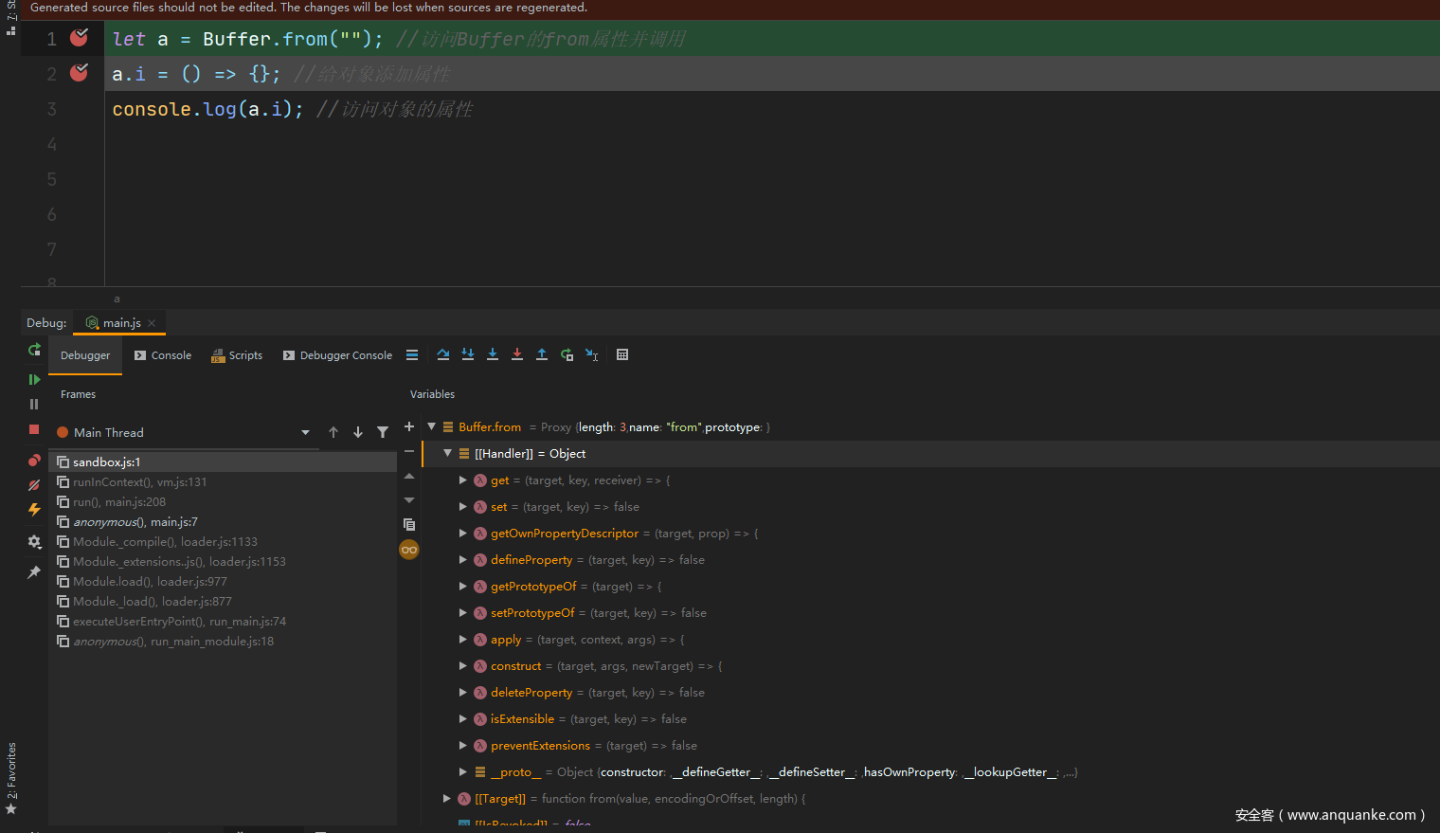
Task: Add a new watch with plus icon
Action: (409, 427)
